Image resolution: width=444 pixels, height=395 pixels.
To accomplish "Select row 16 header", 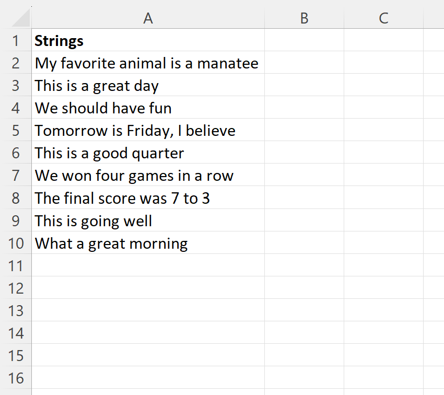I will (x=16, y=378).
